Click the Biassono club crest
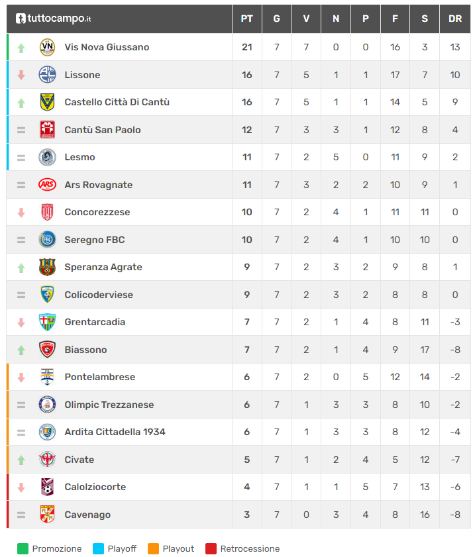Image resolution: width=475 pixels, height=557 pixels. pyautogui.click(x=47, y=350)
